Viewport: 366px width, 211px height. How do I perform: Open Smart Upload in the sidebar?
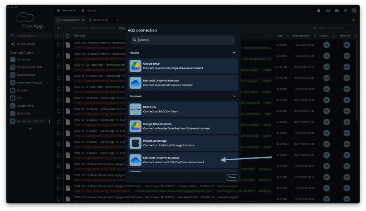tap(23, 44)
